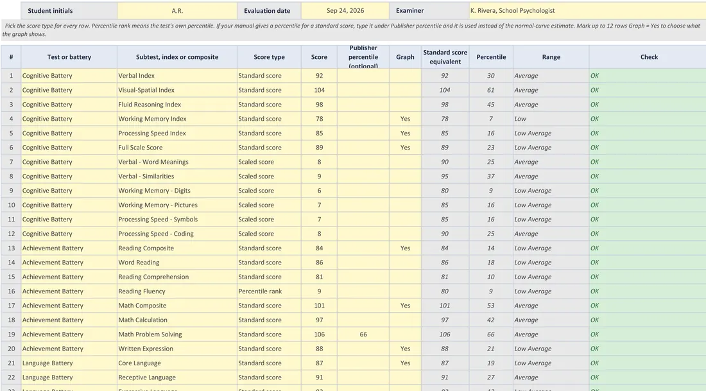Select the Test or battery column header

(x=69, y=56)
